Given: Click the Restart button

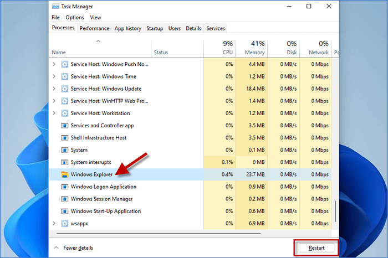Looking at the screenshot, I should pos(316,248).
